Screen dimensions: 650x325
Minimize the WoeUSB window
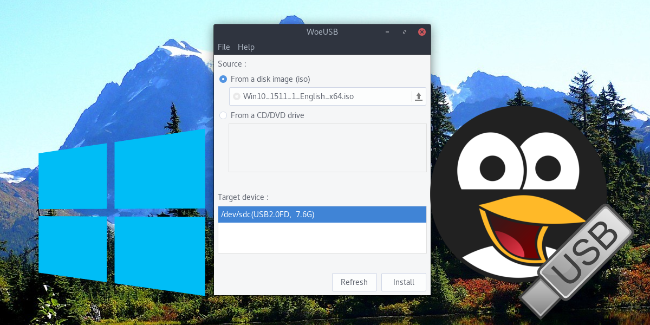coord(387,32)
